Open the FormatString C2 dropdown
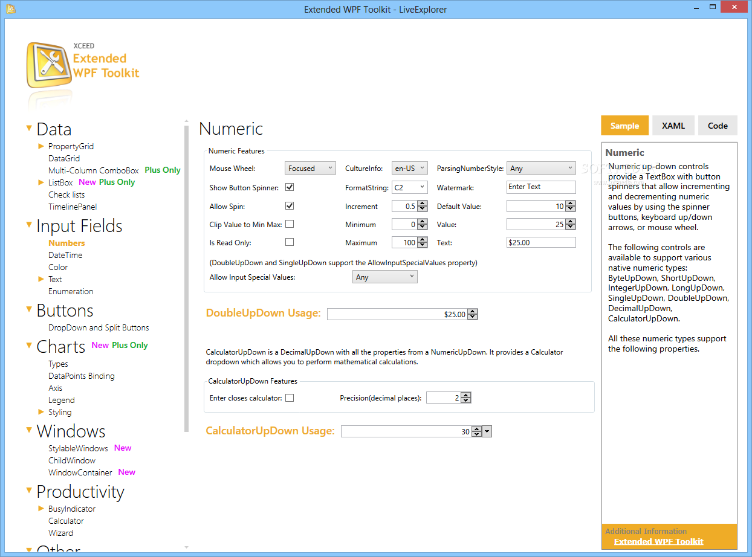This screenshot has height=557, width=752. 410,187
